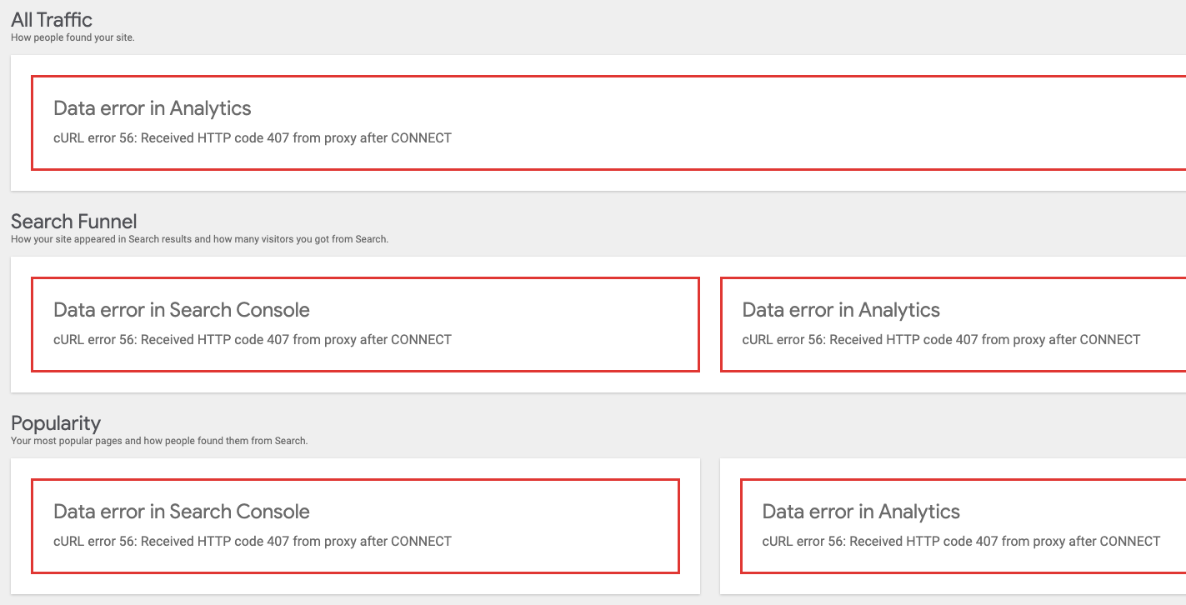
Task: Click the "All Traffic" section heading
Action: tap(52, 19)
